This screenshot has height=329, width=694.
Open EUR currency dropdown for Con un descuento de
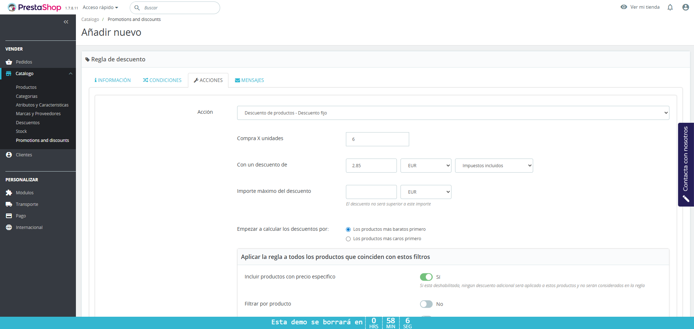[426, 165]
